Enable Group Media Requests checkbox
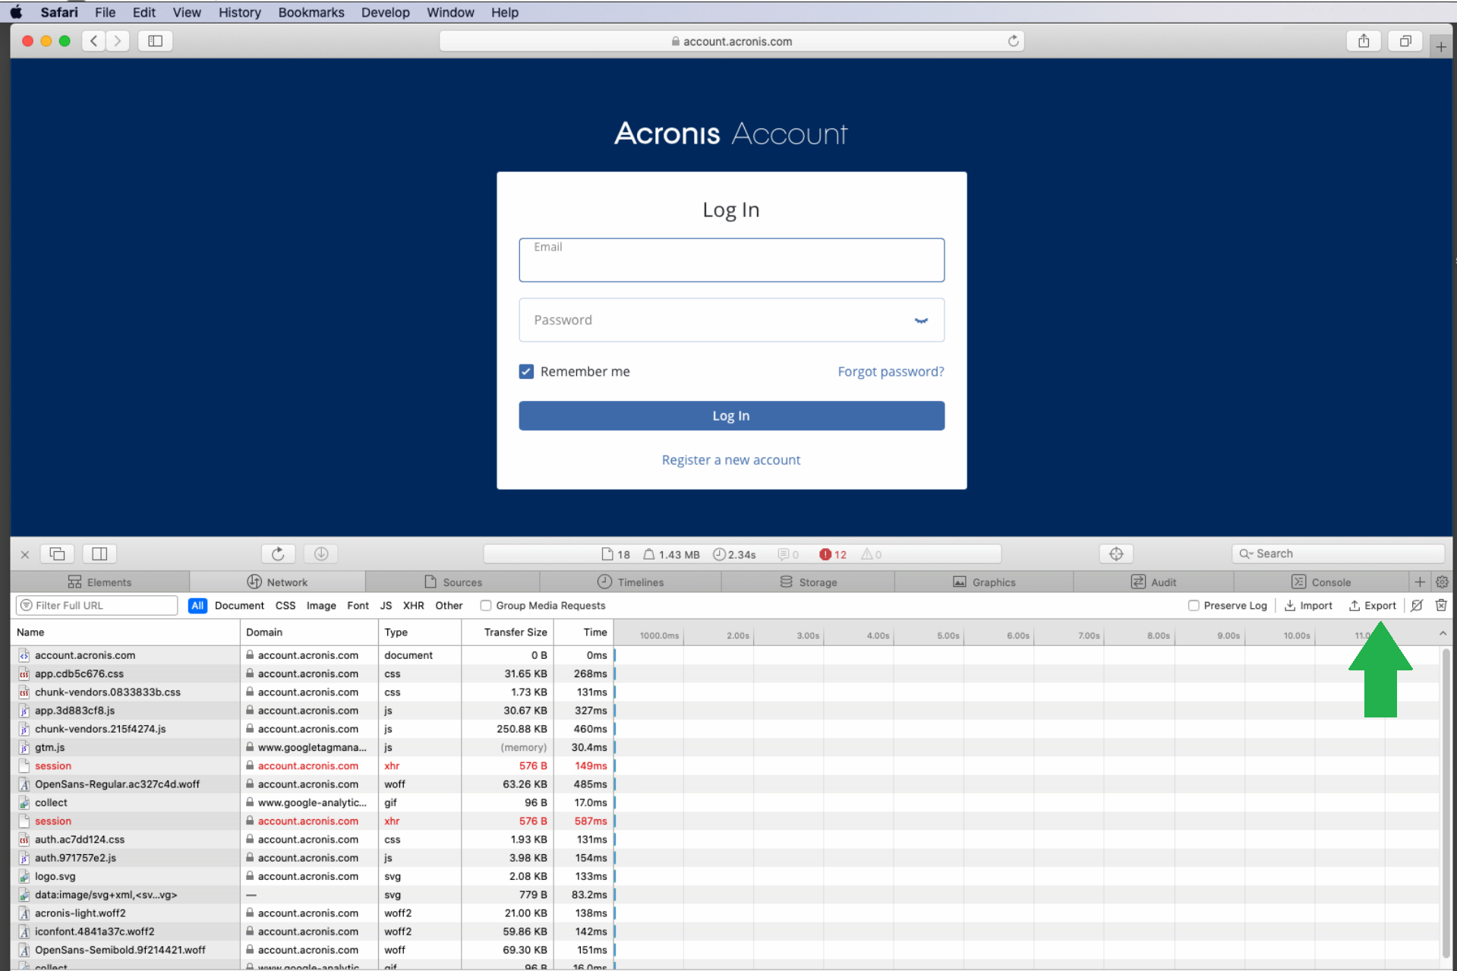 point(485,606)
